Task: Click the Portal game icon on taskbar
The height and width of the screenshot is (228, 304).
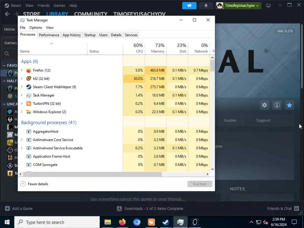Action: (195, 222)
